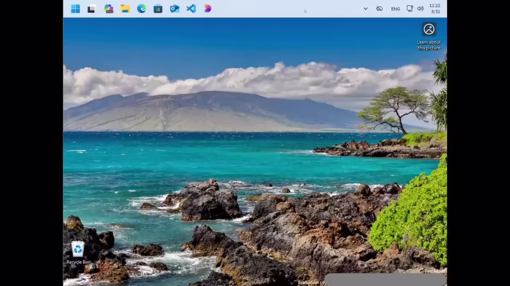Click the gray overlay bar at the bottom
Viewport: 510px width, 286px height.
[x=384, y=280]
